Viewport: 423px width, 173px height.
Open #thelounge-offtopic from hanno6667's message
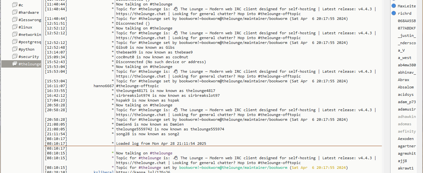tap(137, 86)
